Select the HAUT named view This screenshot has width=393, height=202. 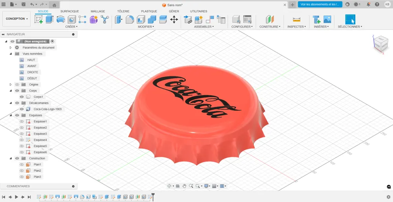pos(31,60)
